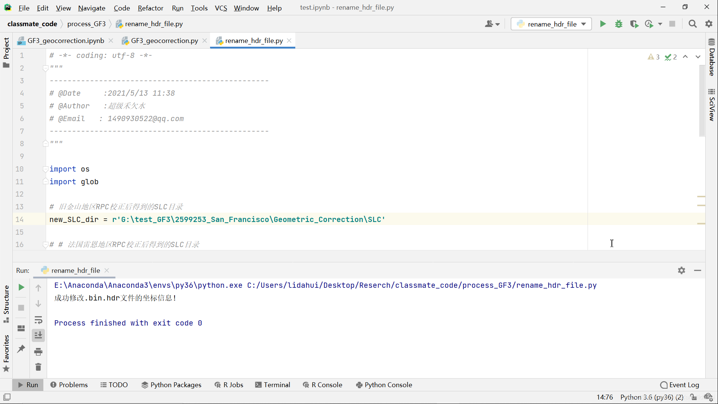Open the Refactor menu

[150, 8]
